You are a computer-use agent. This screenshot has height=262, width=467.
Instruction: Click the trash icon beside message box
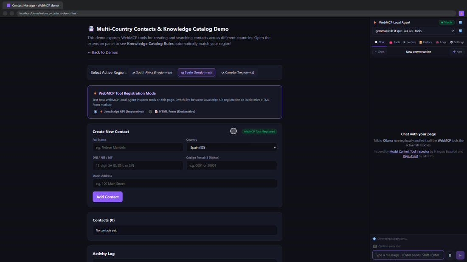point(450,255)
